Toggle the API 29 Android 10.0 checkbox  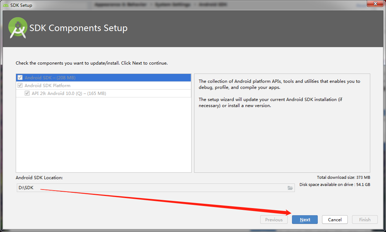[27, 94]
